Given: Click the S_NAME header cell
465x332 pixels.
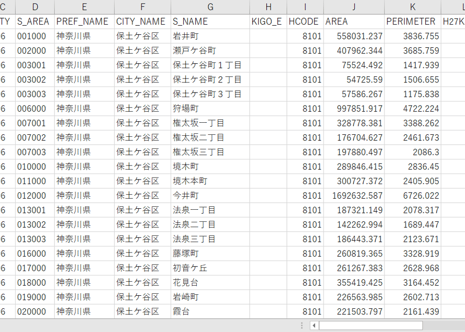Looking at the screenshot, I should tap(210, 22).
